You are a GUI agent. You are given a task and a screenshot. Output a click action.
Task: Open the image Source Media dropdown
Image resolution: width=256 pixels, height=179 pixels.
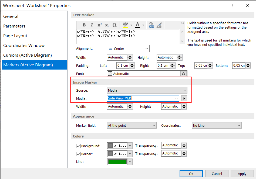[147, 90]
